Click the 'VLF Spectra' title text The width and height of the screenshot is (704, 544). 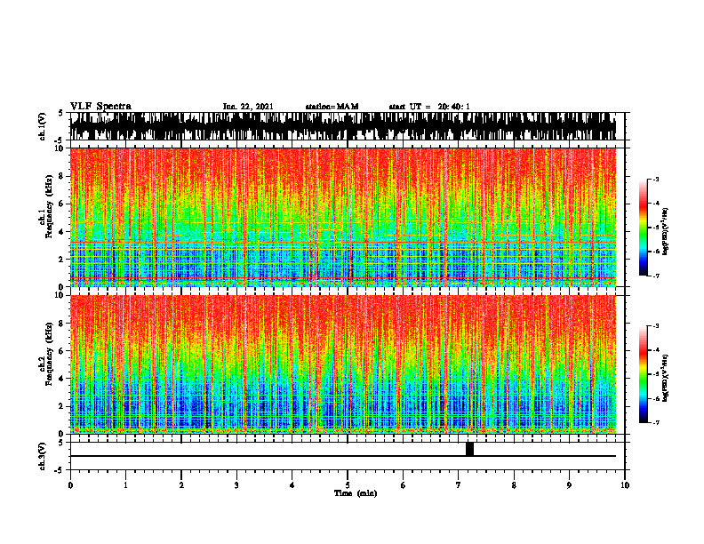point(100,106)
